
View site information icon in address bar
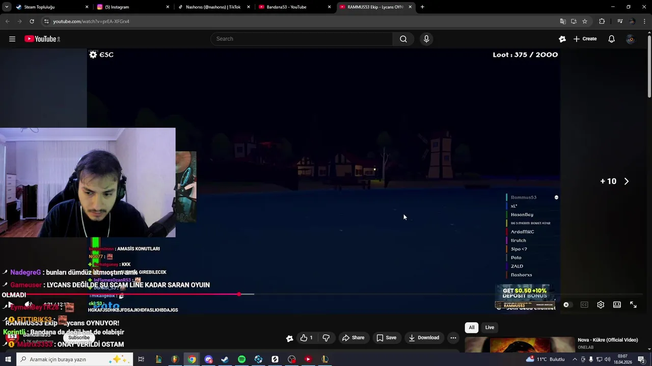point(46,21)
